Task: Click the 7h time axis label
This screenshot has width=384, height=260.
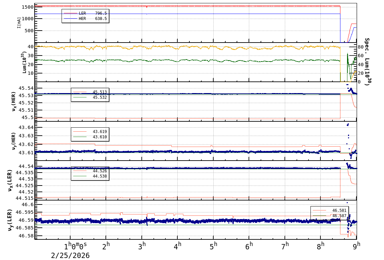Action: (x=285, y=246)
